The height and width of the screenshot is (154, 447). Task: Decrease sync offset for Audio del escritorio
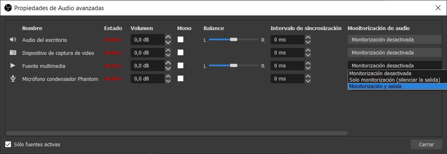click(307, 42)
